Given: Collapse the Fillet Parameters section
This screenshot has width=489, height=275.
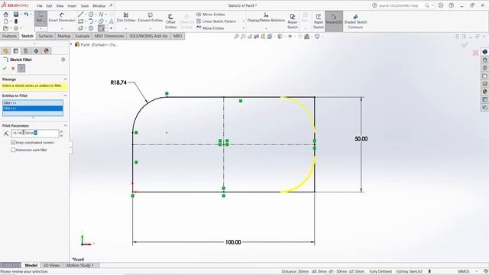Looking at the screenshot, I should click(x=65, y=125).
